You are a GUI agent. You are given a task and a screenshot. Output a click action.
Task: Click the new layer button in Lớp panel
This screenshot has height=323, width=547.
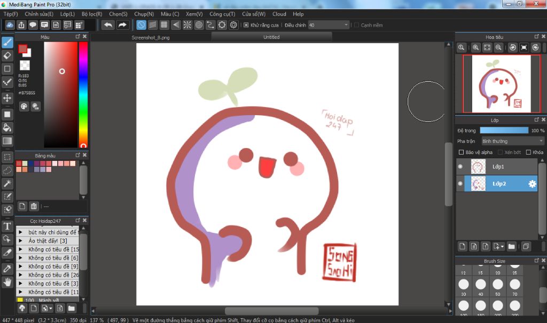[463, 246]
